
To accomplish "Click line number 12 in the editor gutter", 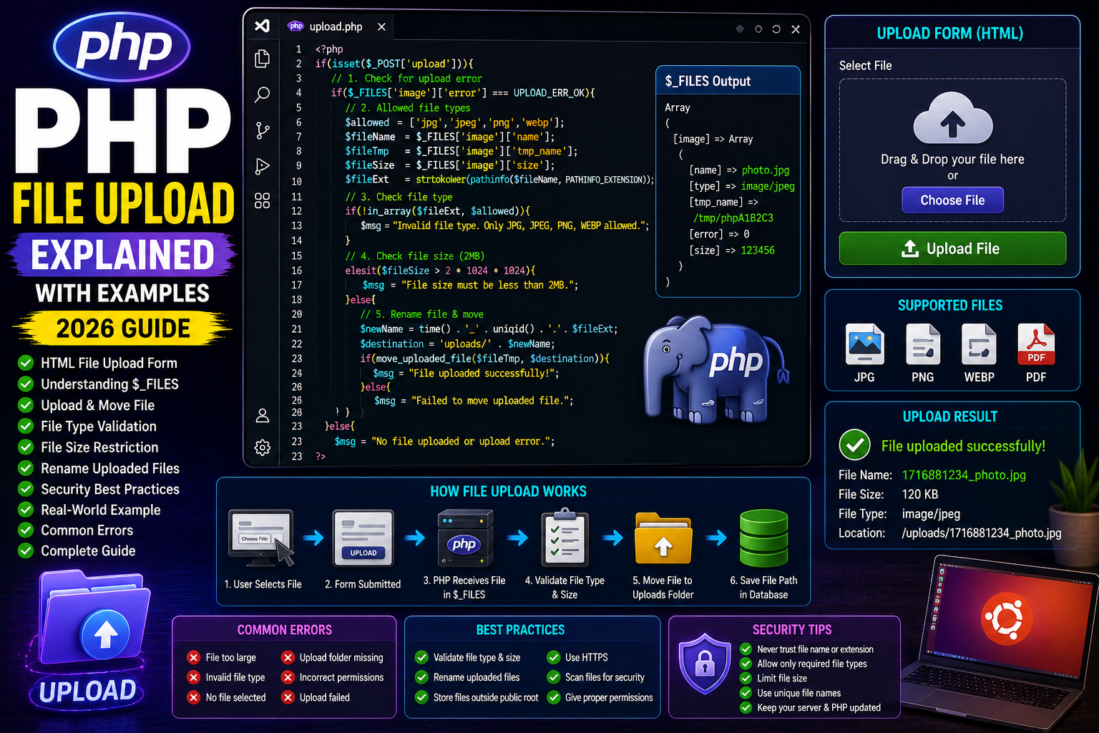I will [296, 211].
